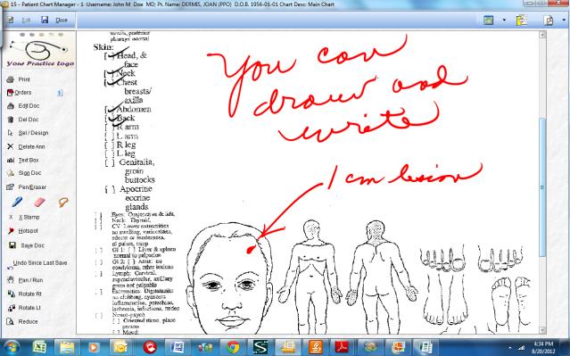
Task: Open dropdown arrow beside the layout icon
Action: coord(504,20)
